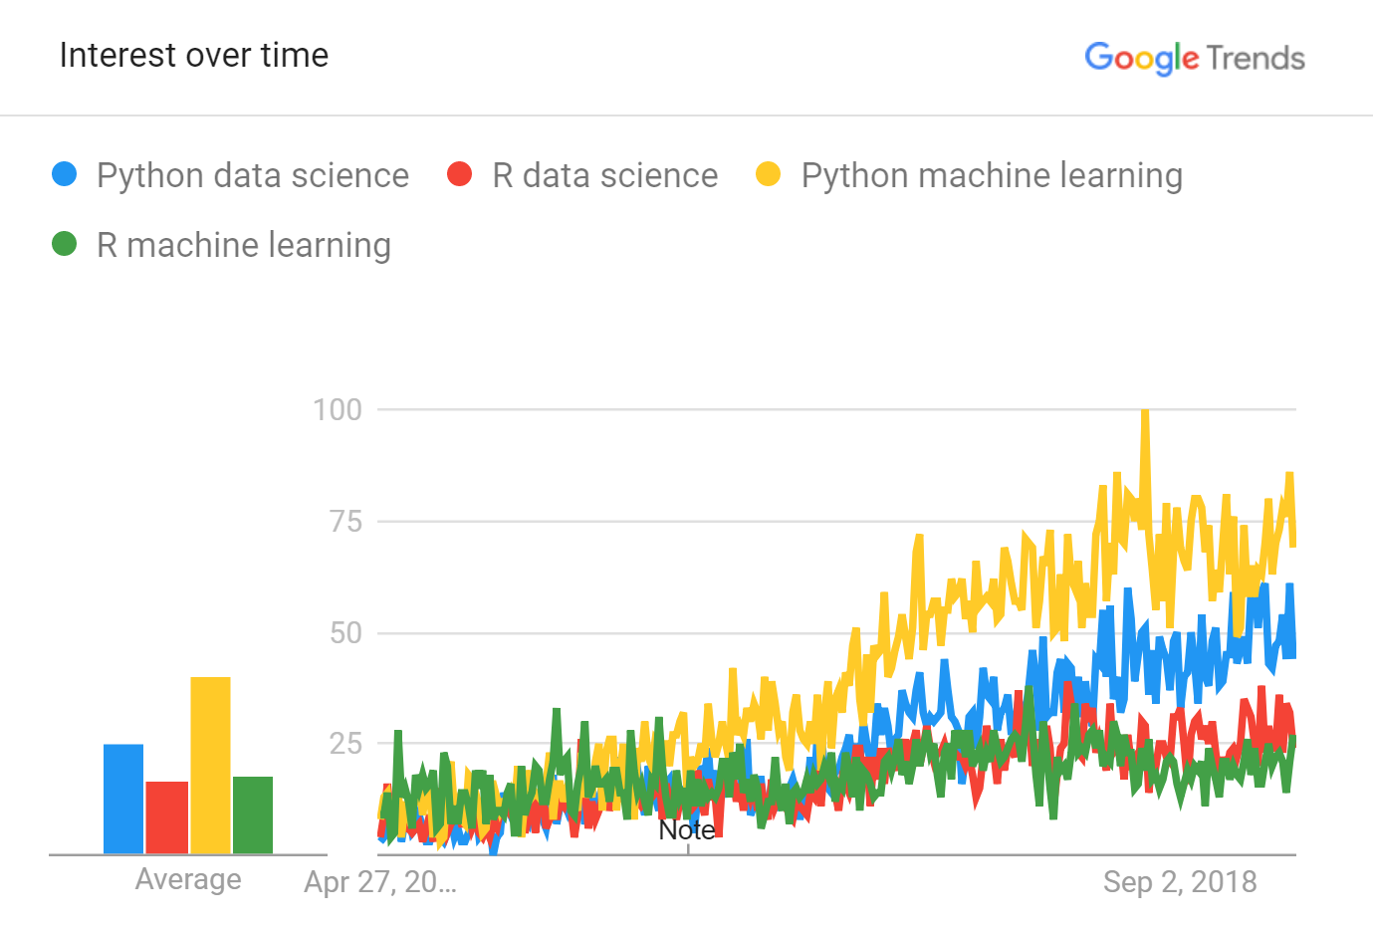Select the blue Python data science legend dot

(x=64, y=174)
